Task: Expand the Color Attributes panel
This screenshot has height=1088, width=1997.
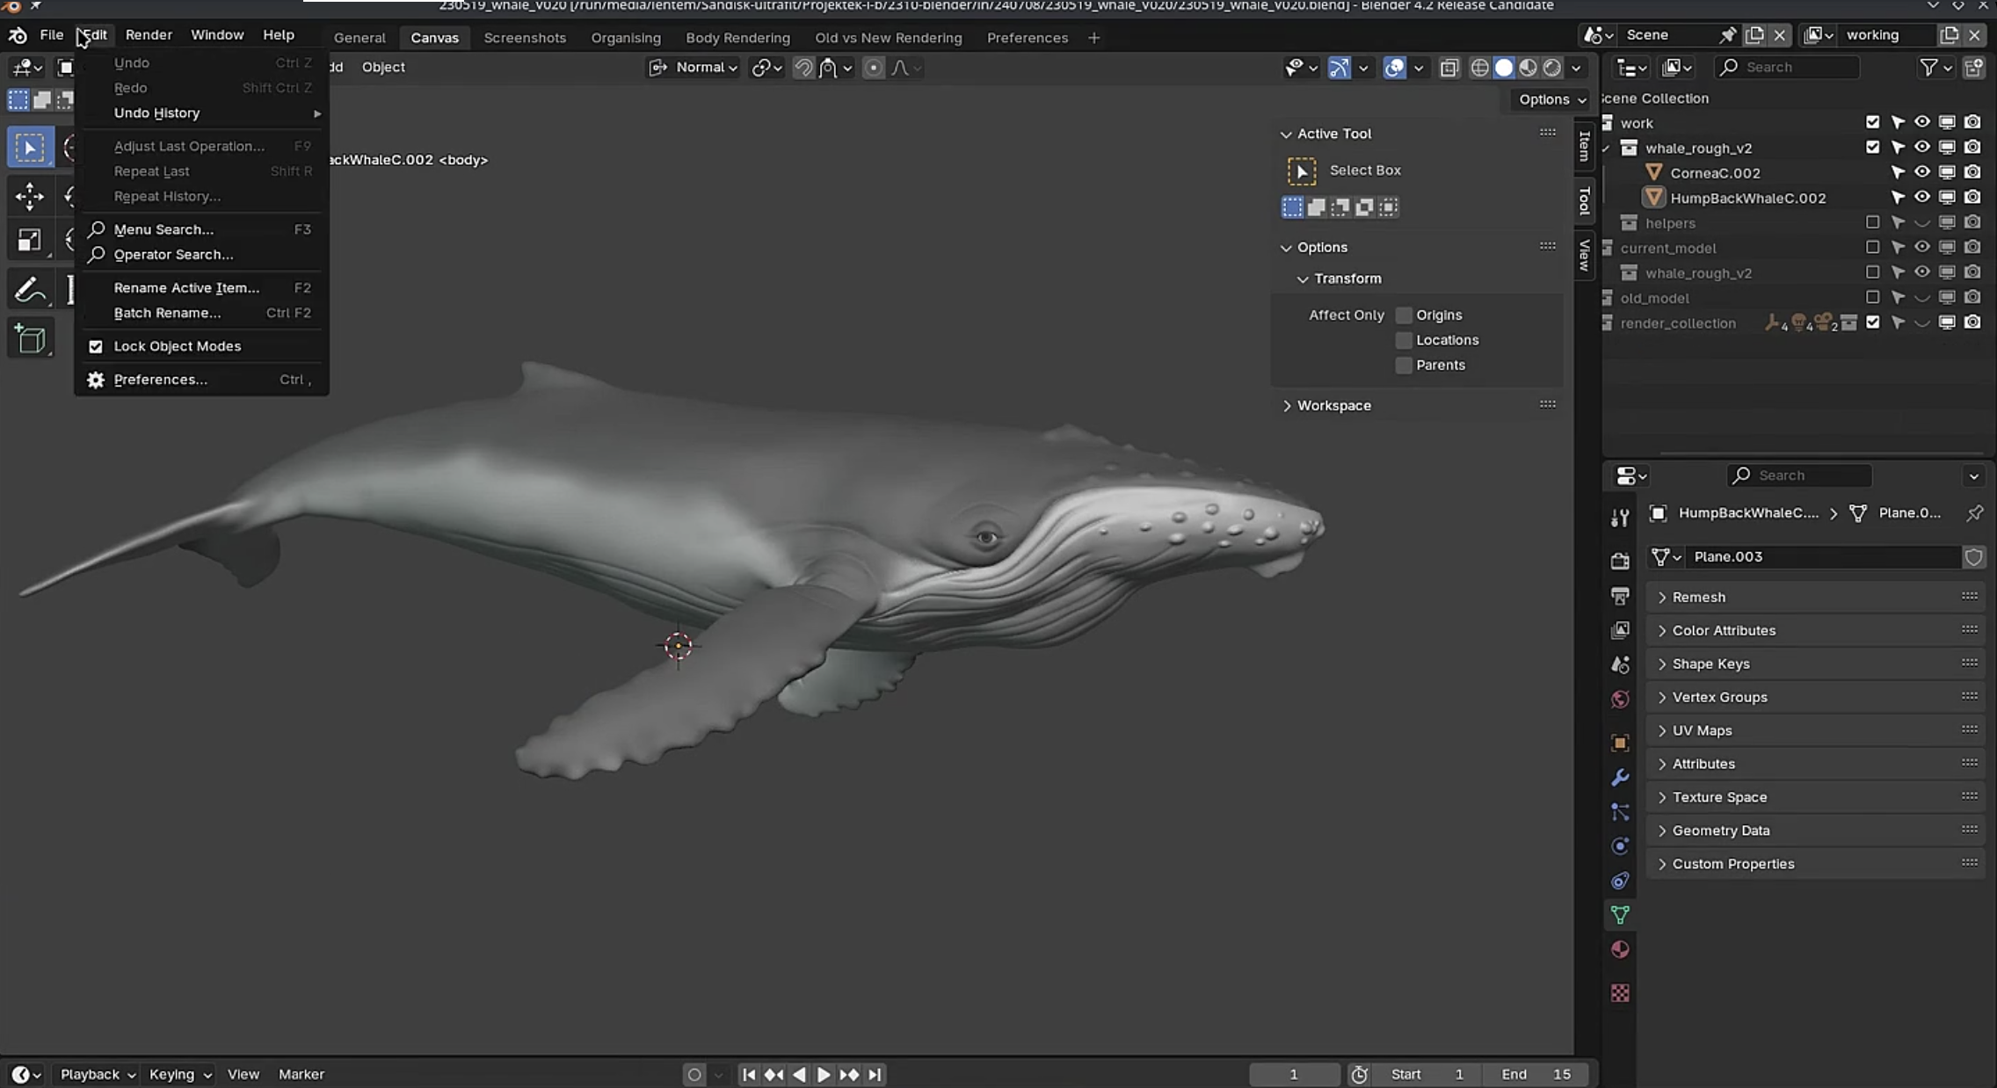Action: [x=1814, y=630]
